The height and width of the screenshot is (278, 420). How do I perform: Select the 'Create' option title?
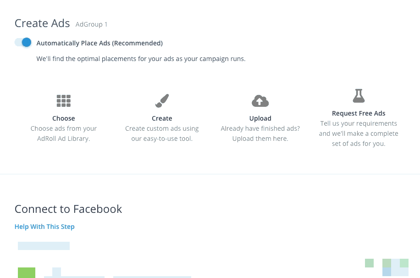[162, 118]
